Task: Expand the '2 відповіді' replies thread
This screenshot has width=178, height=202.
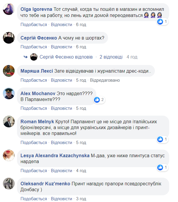Action: [x=111, y=57]
